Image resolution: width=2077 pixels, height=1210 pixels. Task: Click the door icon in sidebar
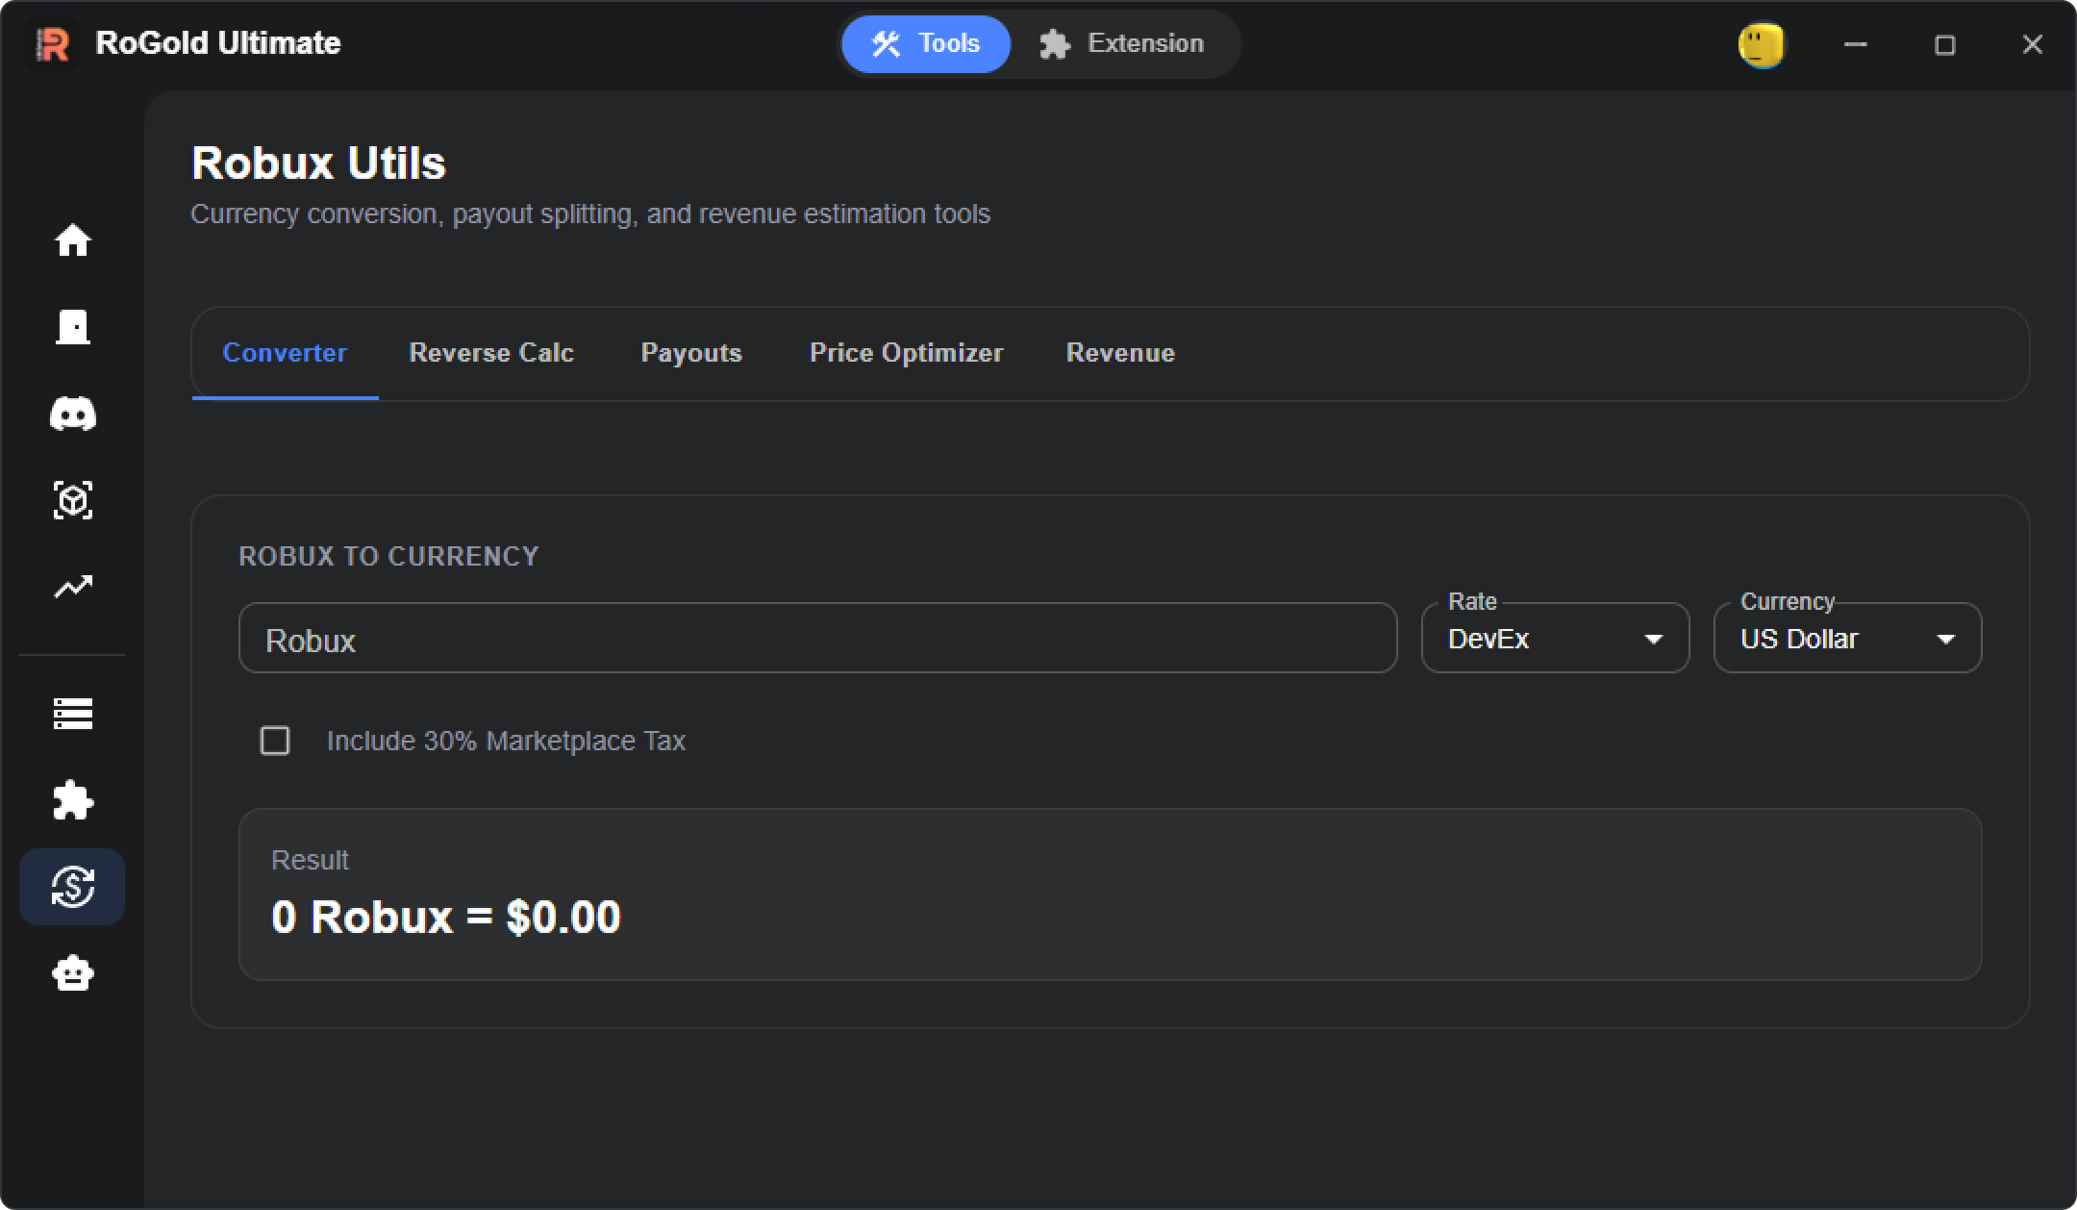click(73, 327)
